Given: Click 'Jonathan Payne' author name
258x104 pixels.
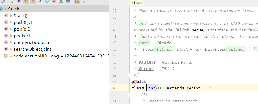Looking at the screenshot, I should [x=176, y=63].
